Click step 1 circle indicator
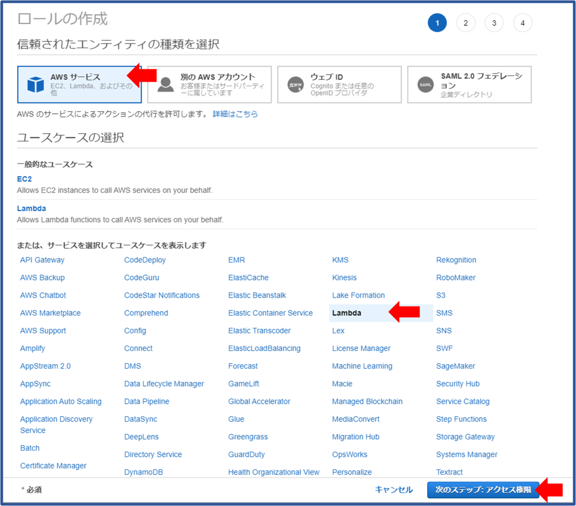The image size is (576, 506). [437, 23]
